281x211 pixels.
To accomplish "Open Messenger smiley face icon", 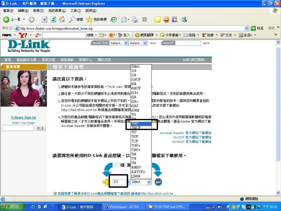I will tap(166, 19).
